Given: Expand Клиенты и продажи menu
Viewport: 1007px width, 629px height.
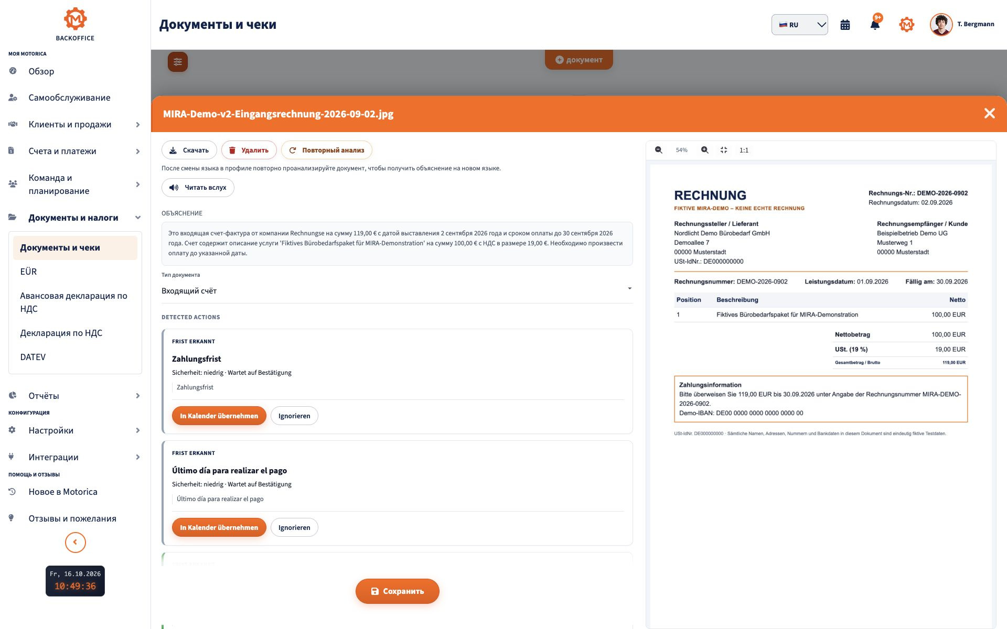Looking at the screenshot, I should click(x=75, y=124).
